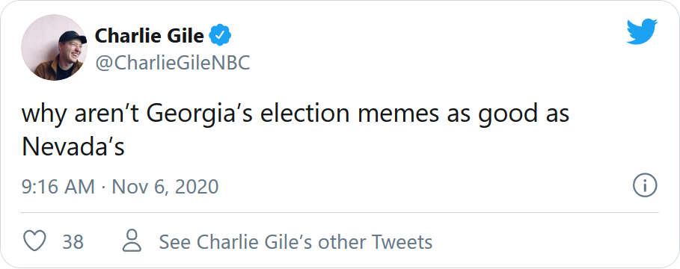Click the word Nevada's in the tweet

pyautogui.click(x=73, y=147)
